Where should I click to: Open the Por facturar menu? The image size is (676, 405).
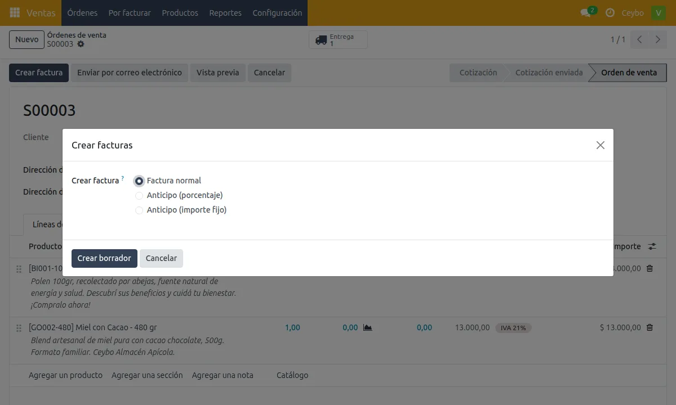130,12
